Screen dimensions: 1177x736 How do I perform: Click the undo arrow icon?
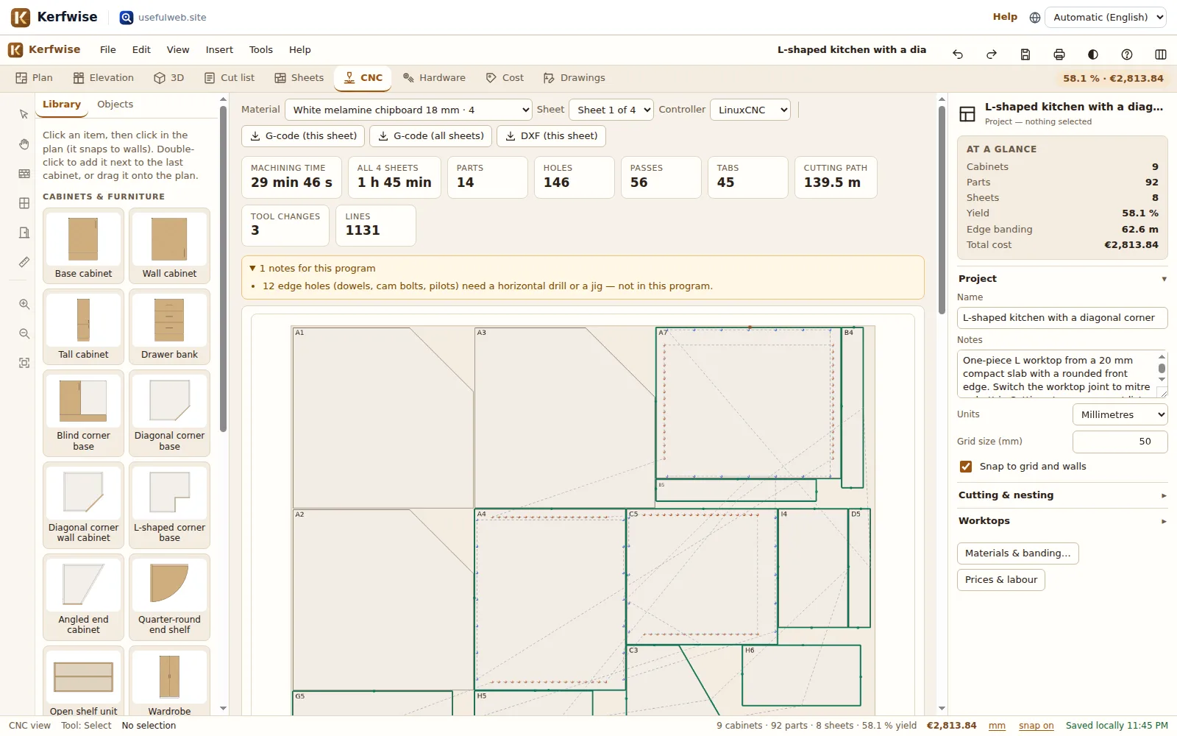[x=958, y=54]
